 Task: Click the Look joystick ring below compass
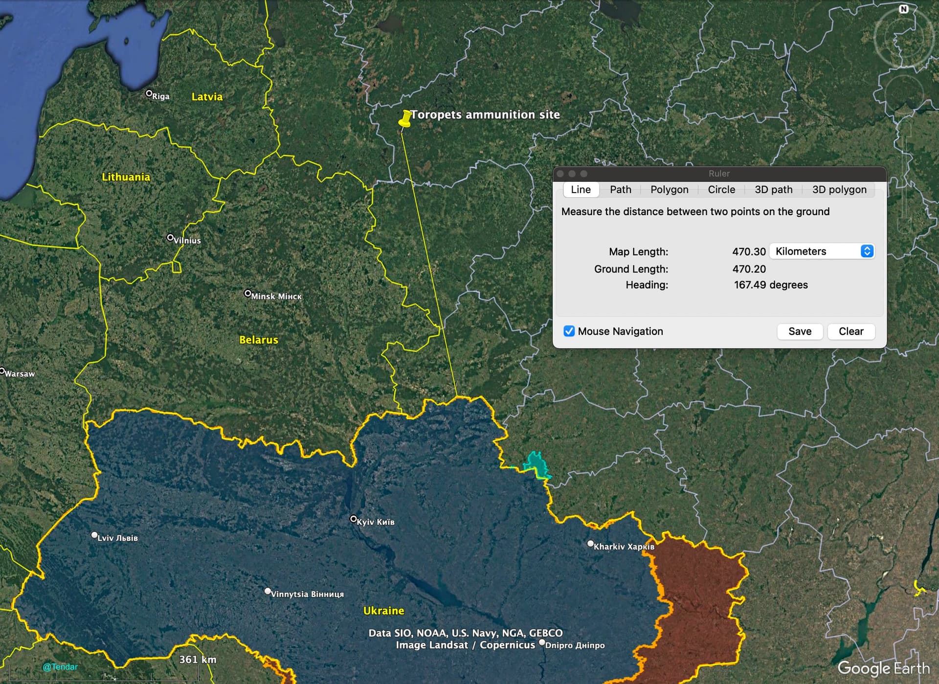(x=903, y=38)
